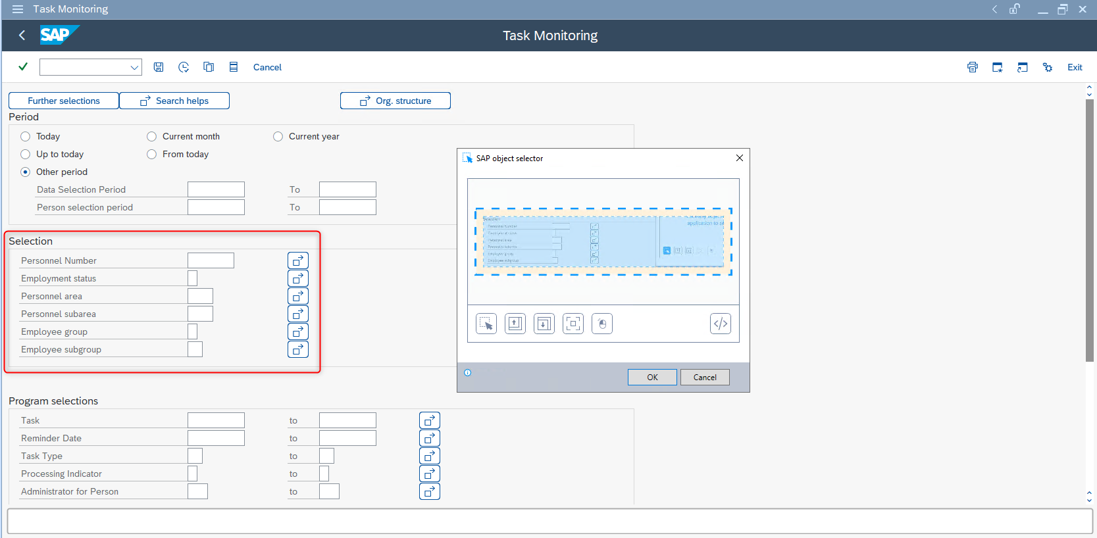Click the Further selections button

point(64,101)
